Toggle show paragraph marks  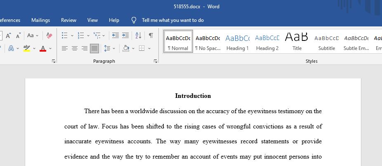coord(151,36)
